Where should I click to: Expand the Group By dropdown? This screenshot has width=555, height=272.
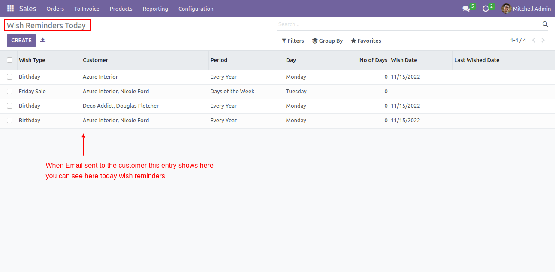click(328, 41)
